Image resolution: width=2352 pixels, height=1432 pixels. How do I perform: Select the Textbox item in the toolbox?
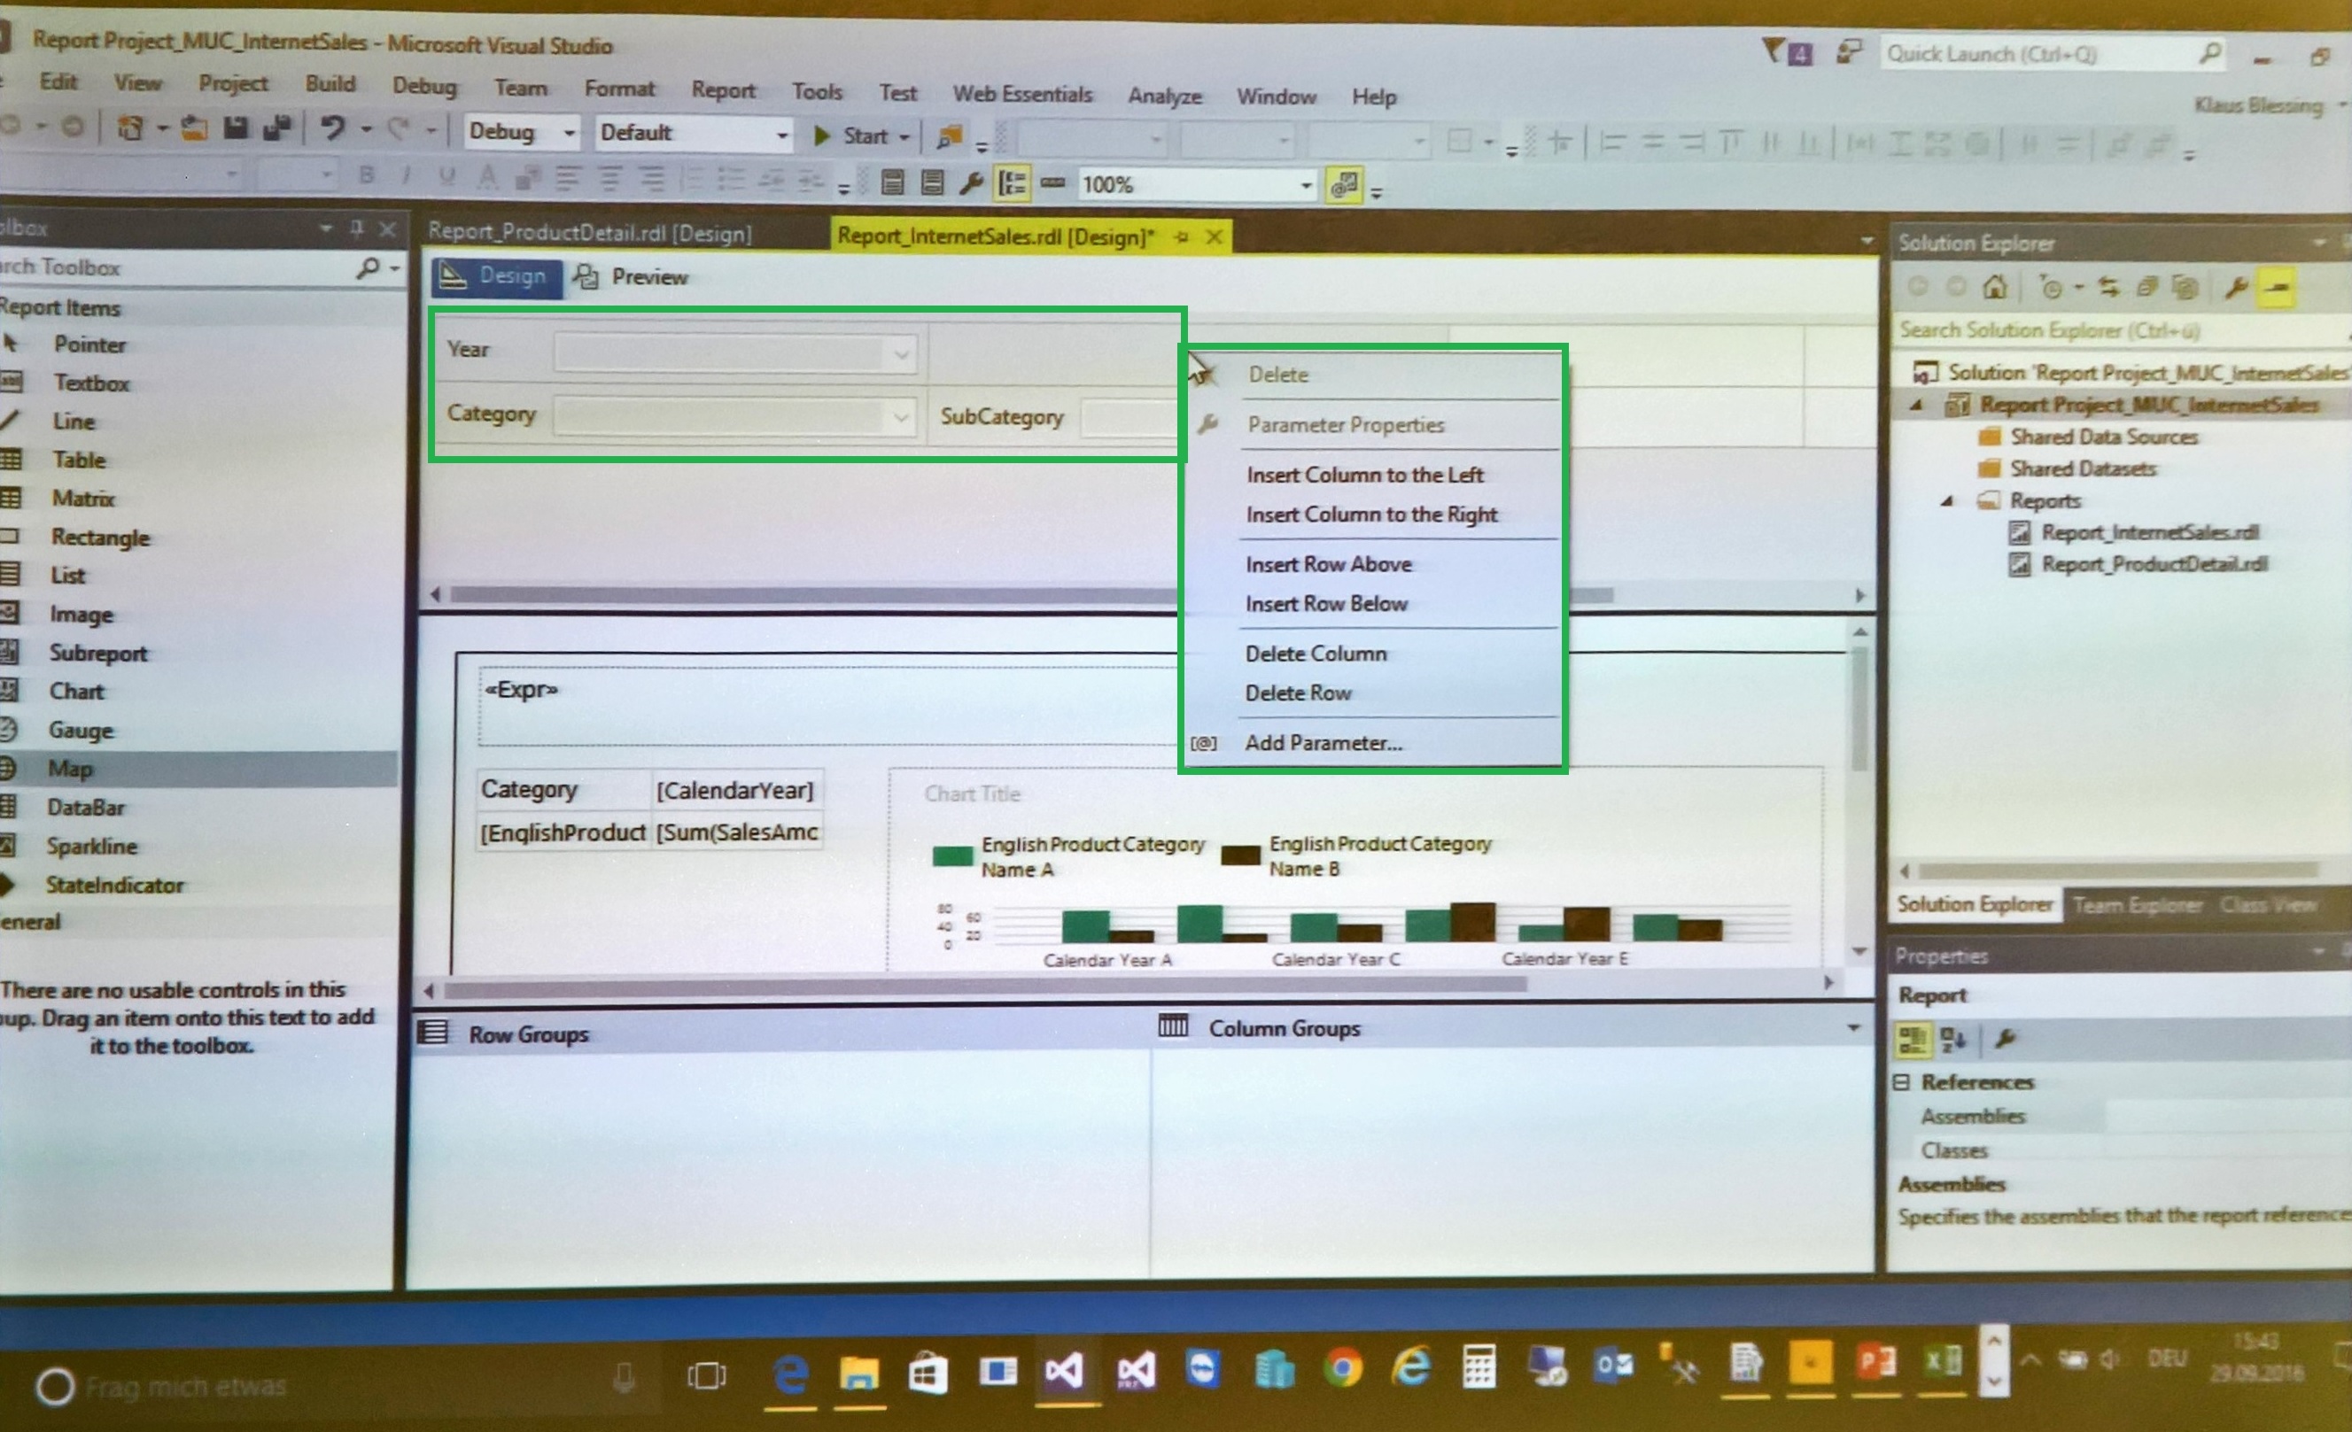point(91,383)
